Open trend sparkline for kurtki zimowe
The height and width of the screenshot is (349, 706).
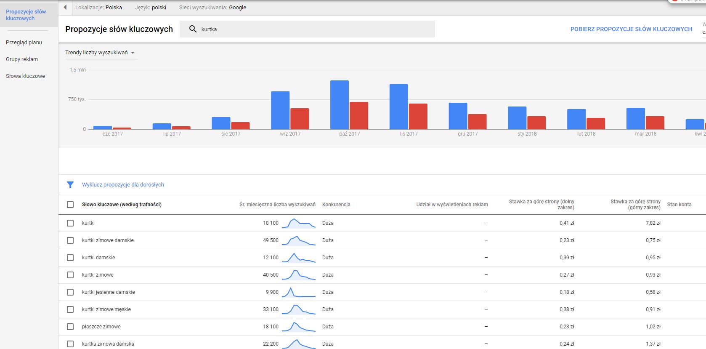(298, 275)
